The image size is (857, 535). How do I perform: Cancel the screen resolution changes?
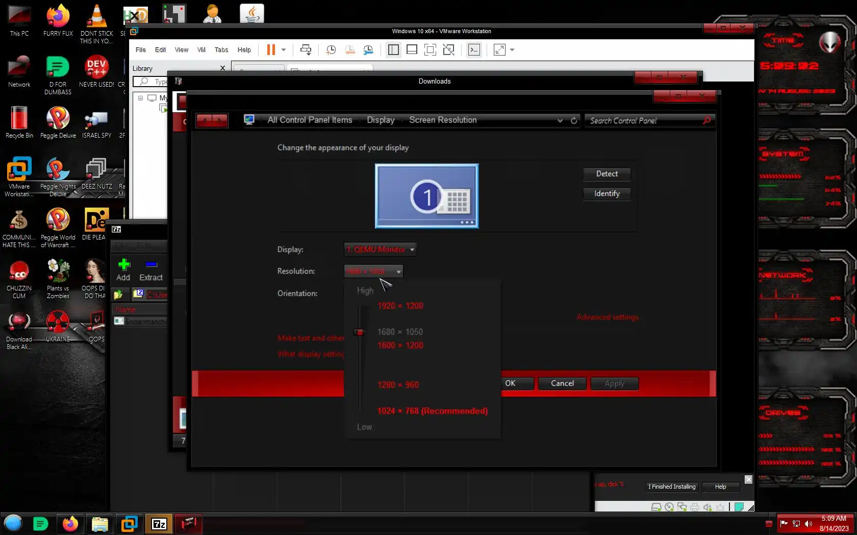(563, 383)
